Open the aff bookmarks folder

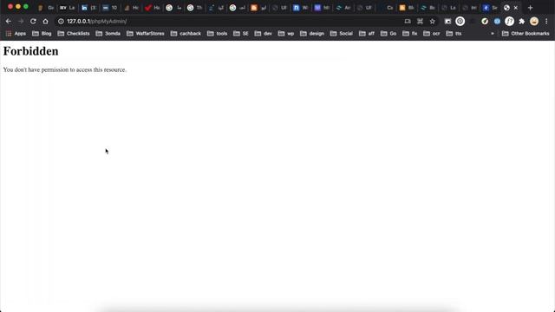tap(367, 34)
